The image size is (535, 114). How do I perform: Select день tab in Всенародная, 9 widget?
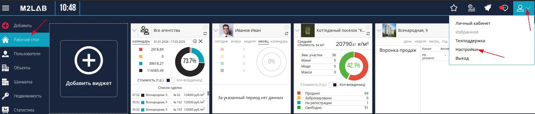(x=408, y=41)
